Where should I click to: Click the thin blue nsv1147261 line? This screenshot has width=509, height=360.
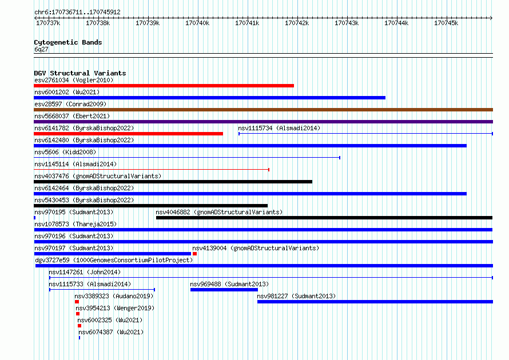[271, 278]
